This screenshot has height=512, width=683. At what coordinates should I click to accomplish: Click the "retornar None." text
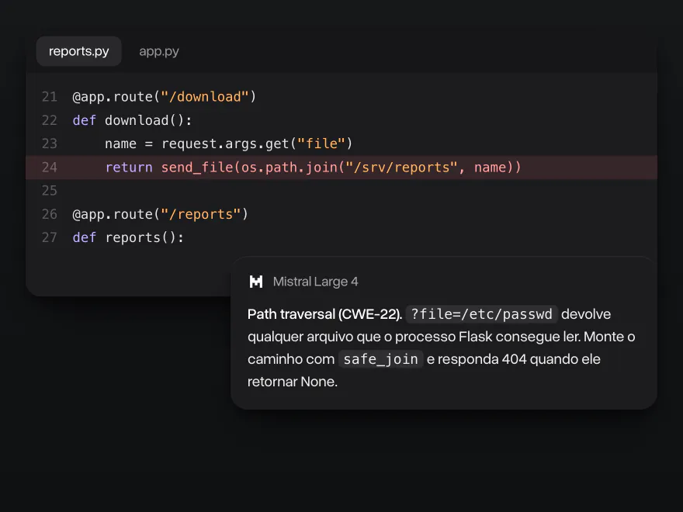tap(293, 382)
